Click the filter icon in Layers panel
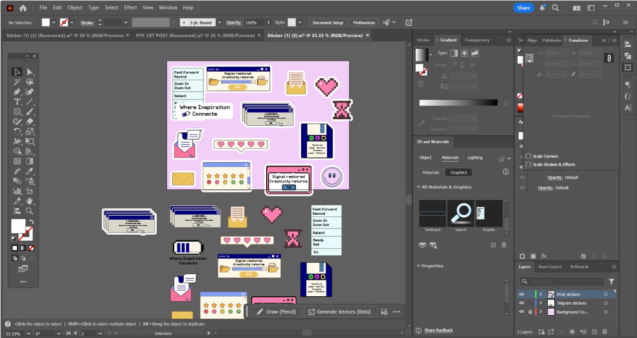Viewport: 637px width, 338px height. (612, 281)
